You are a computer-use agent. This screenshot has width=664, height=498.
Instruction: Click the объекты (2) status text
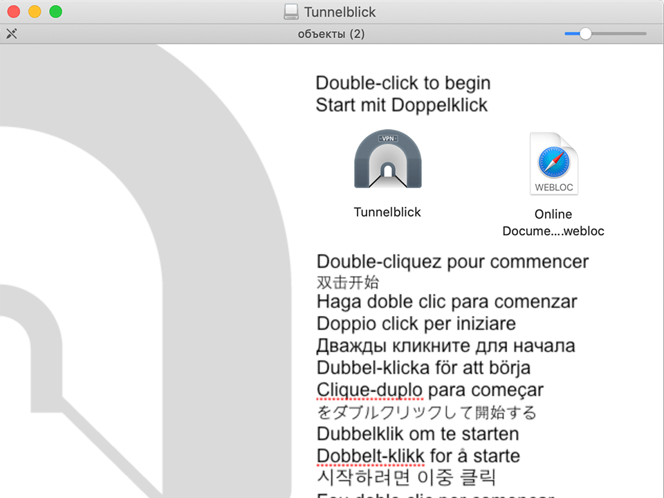pyautogui.click(x=332, y=33)
